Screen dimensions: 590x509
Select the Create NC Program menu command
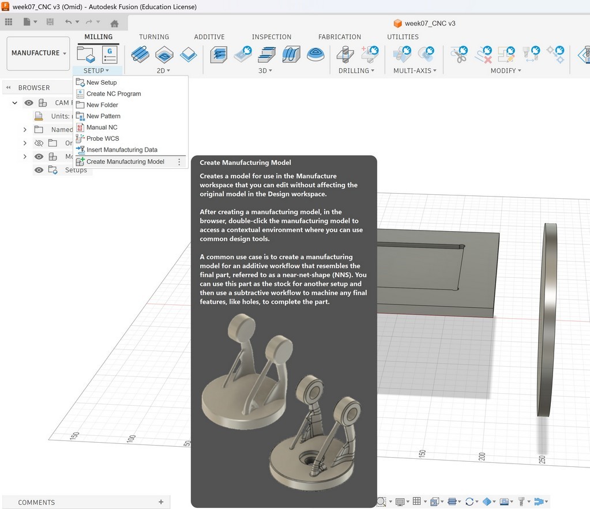[112, 93]
